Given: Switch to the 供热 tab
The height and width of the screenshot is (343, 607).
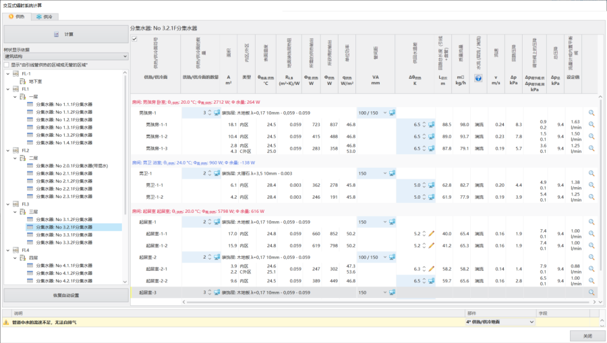Looking at the screenshot, I should click(x=17, y=17).
